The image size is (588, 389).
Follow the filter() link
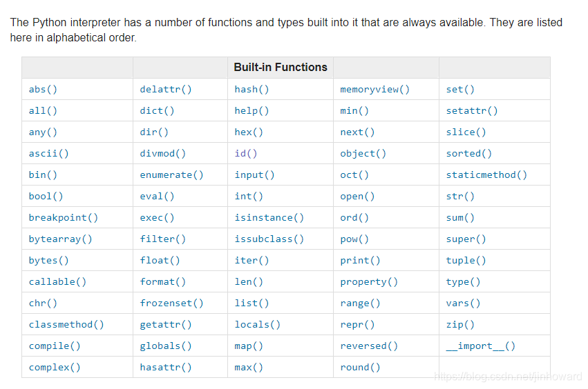tap(163, 239)
